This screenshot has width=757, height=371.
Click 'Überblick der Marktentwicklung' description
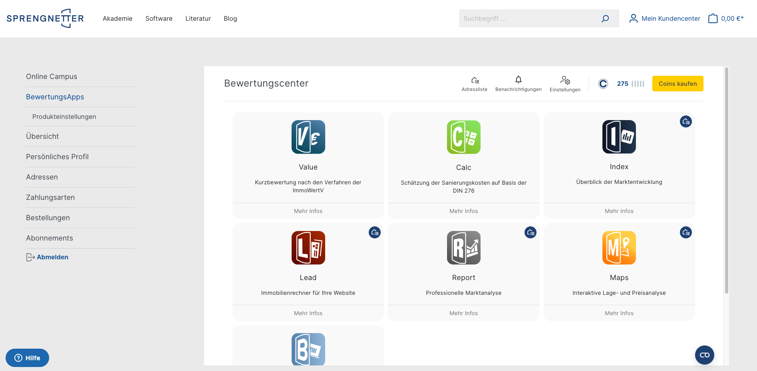[x=619, y=182]
